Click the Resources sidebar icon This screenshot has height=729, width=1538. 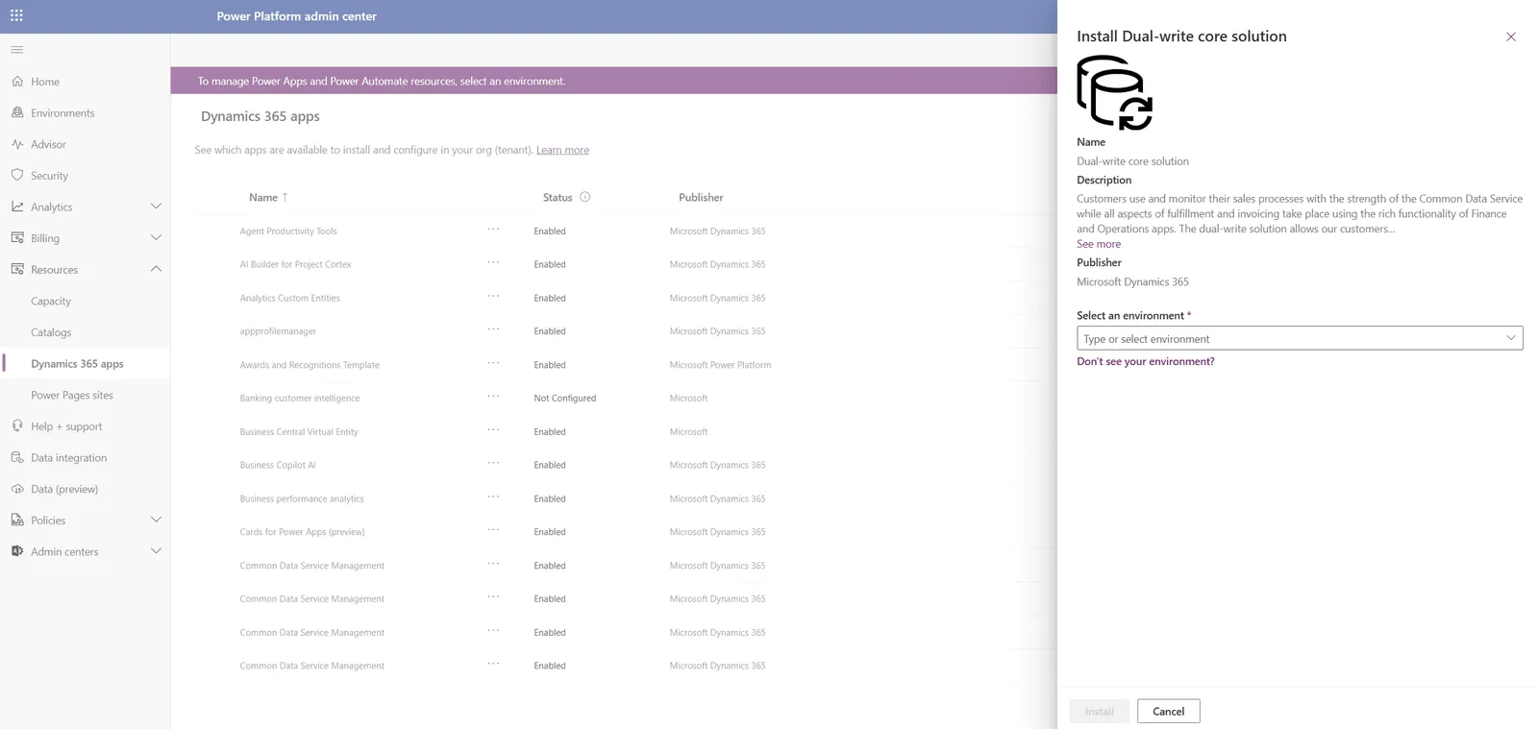(x=17, y=269)
